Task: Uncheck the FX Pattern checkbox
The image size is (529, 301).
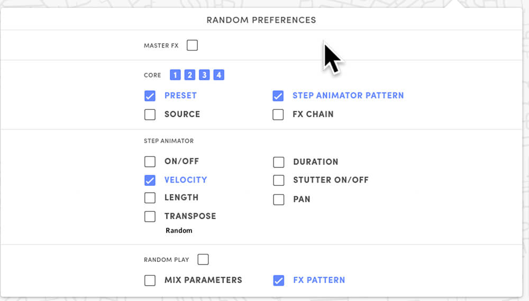Action: (279, 280)
